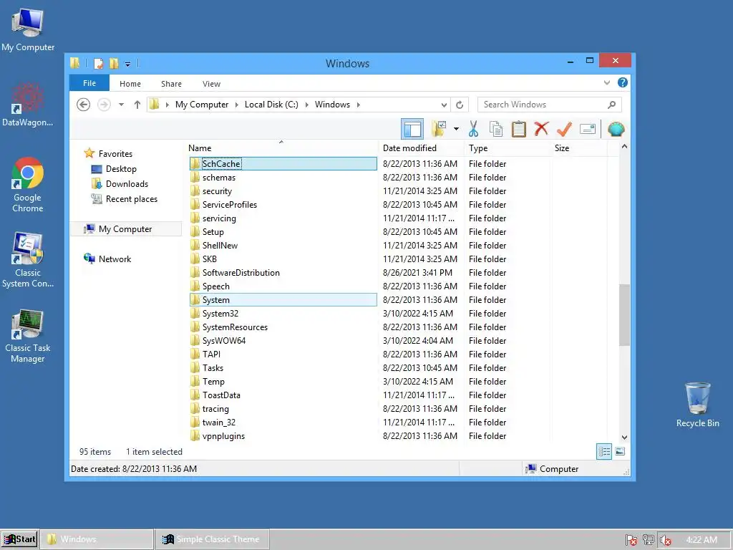Image resolution: width=733 pixels, height=550 pixels.
Task: Click Simple Classic Theme taskbar button
Action: [212, 539]
